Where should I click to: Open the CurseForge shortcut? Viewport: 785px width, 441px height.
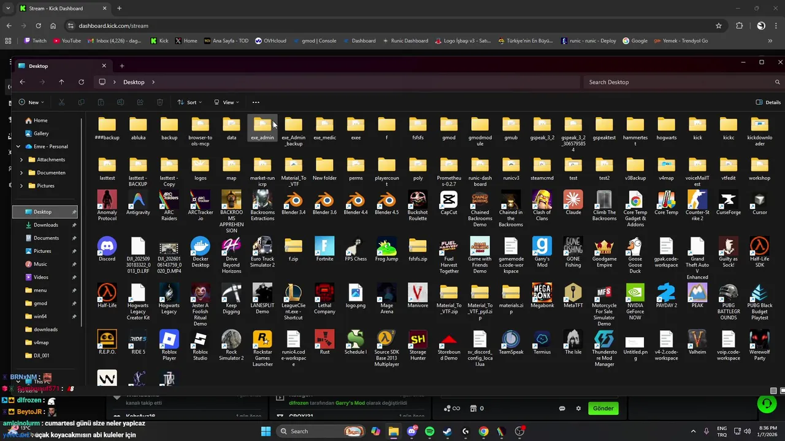729,203
